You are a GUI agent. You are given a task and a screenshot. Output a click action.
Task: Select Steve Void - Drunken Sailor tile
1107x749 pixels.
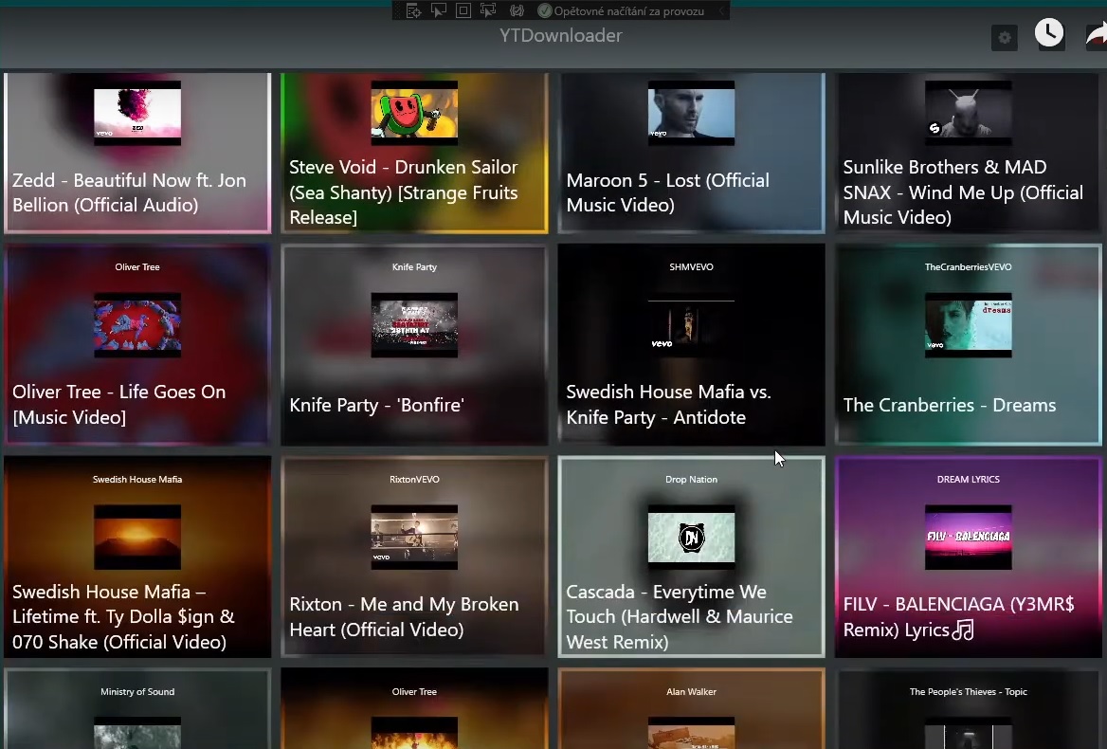click(x=414, y=154)
